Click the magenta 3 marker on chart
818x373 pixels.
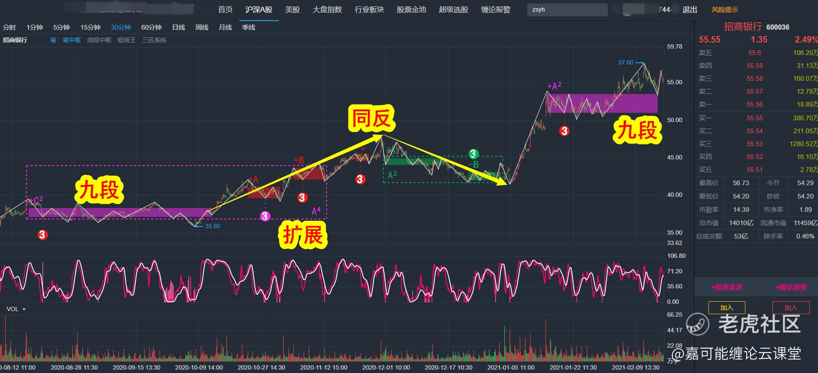(265, 216)
